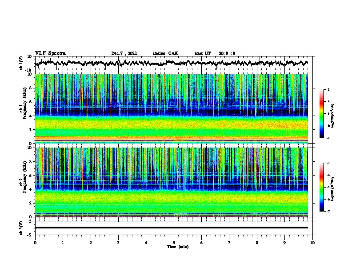
Task: Click the '2' kHz tick on ch.2 spectrogram
Action: [31, 203]
